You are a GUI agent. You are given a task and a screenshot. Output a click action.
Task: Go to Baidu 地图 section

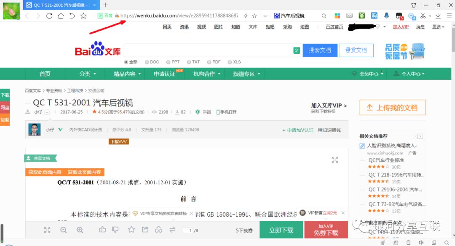click(x=305, y=27)
